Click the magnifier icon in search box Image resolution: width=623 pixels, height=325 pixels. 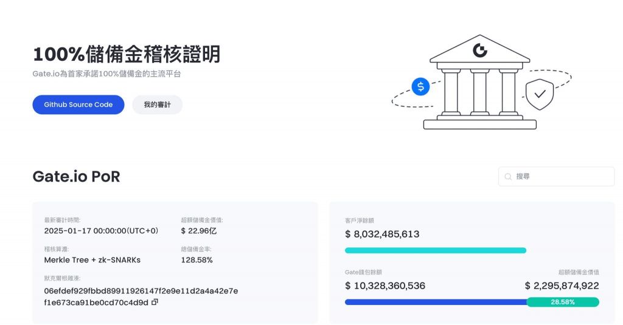pos(508,177)
